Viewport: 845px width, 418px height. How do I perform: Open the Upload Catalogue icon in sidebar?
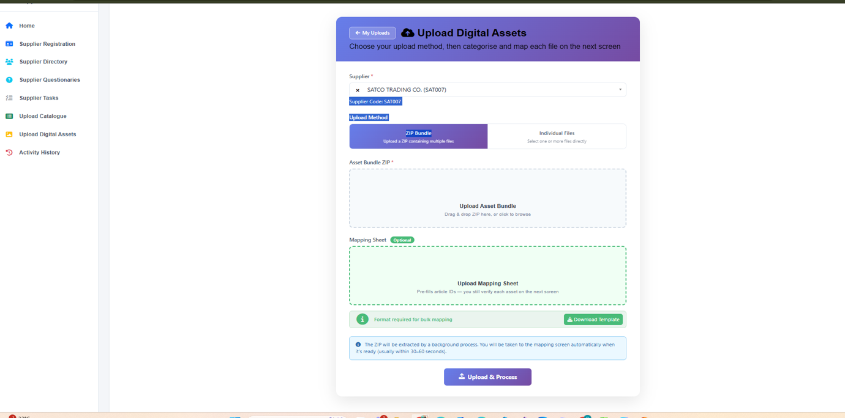point(9,116)
